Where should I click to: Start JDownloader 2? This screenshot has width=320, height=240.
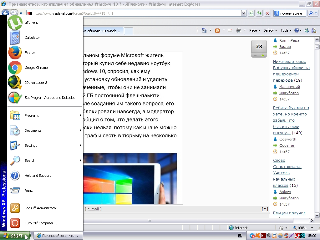coord(36,83)
